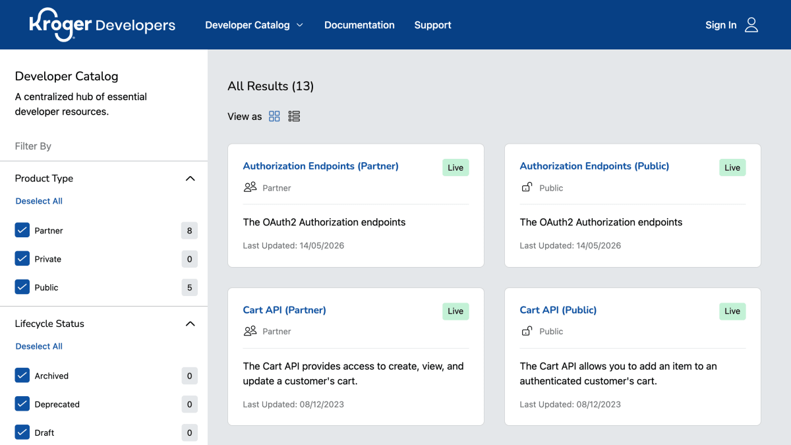Click Live badge on Authorization Endpoints (Partner)
This screenshot has height=445, width=791.
point(455,167)
